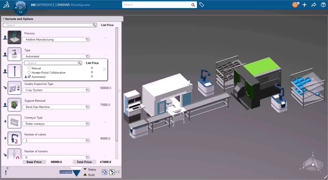
Task: Select the Manual radio option
Action: [x=29, y=68]
